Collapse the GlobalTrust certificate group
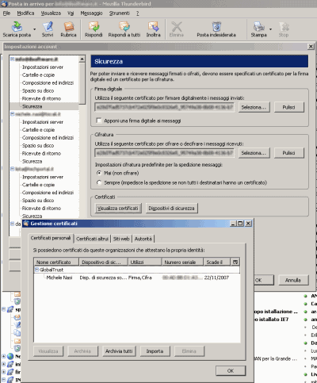Image resolution: width=317 pixels, height=383 pixels. (x=37, y=270)
